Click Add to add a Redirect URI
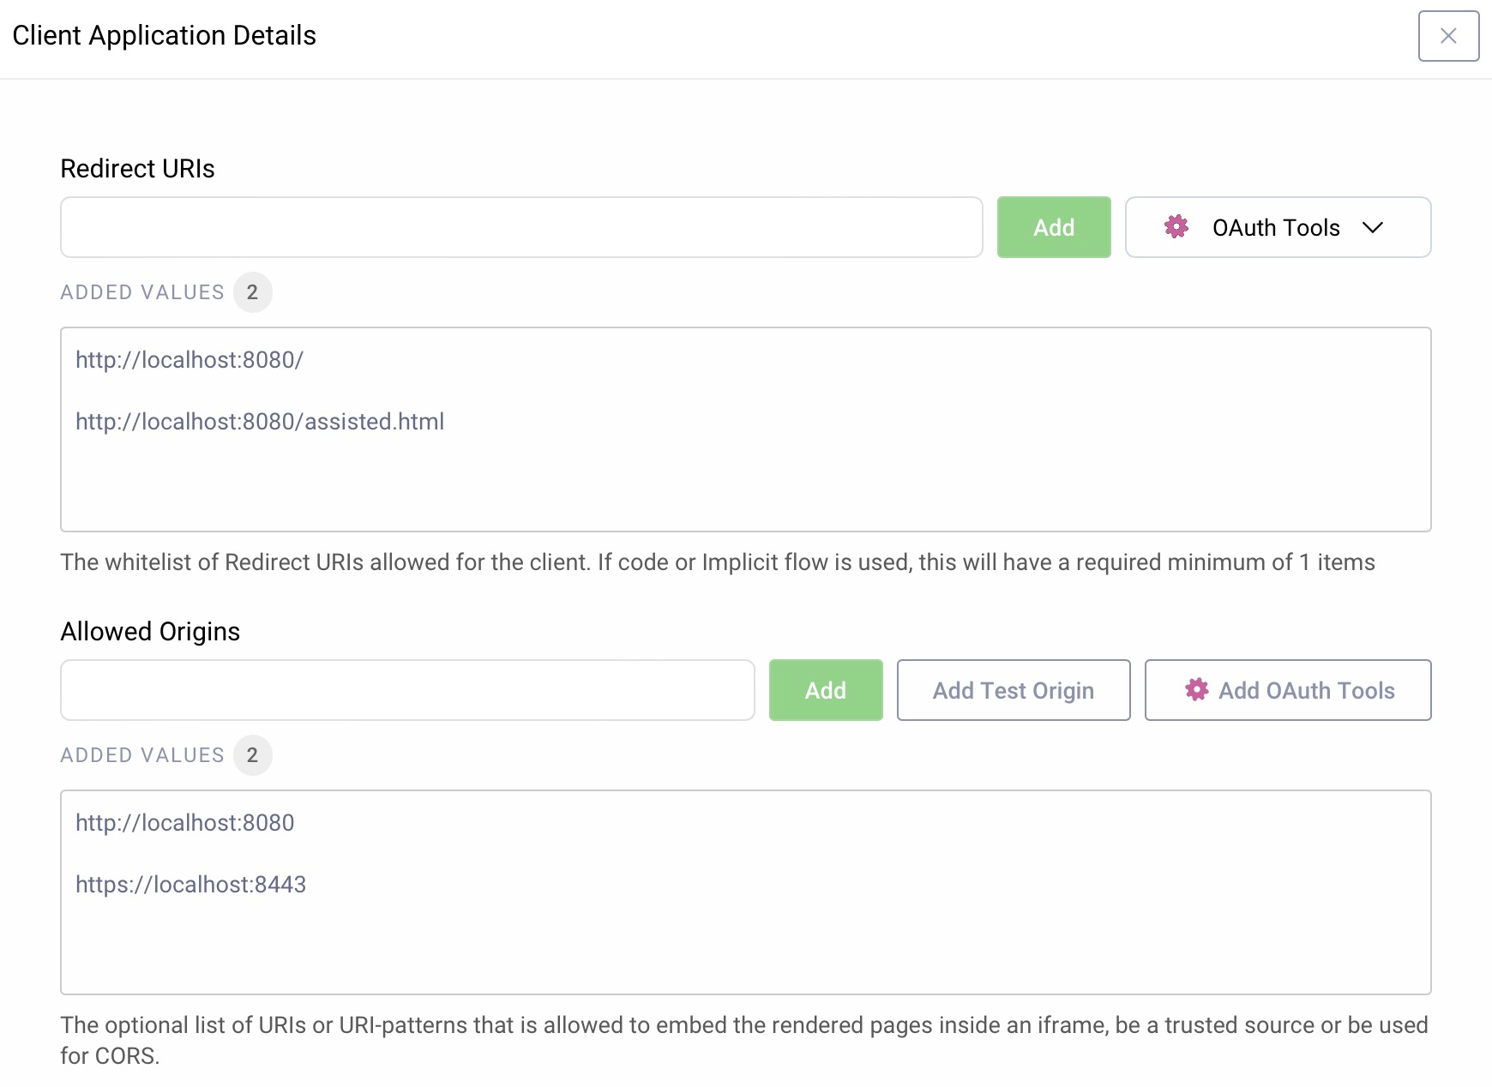Viewport: 1492px width, 1087px height. [x=1054, y=227]
